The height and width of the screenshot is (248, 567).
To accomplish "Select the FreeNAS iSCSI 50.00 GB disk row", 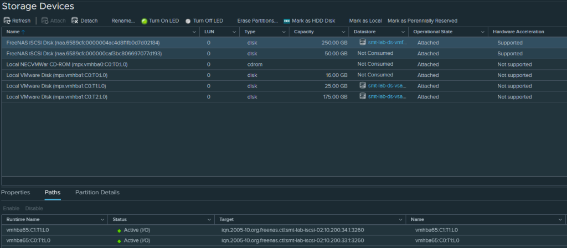I will [84, 54].
